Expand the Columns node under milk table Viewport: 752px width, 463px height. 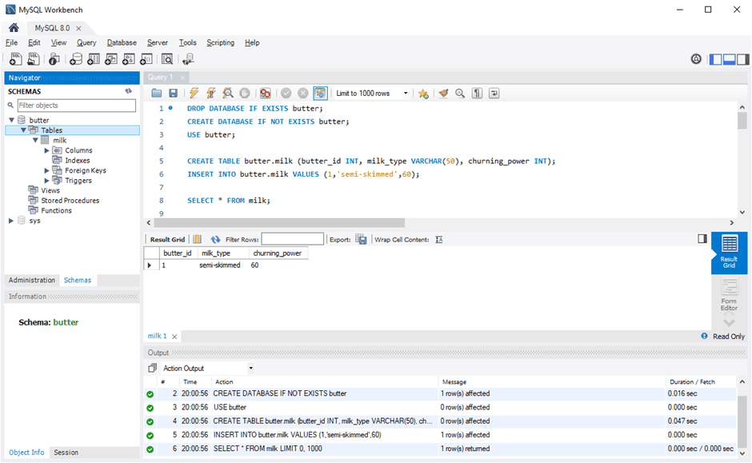47,150
